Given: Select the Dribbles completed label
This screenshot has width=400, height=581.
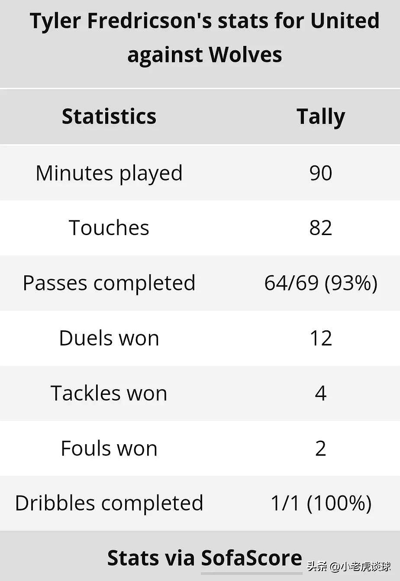Looking at the screenshot, I should [109, 504].
